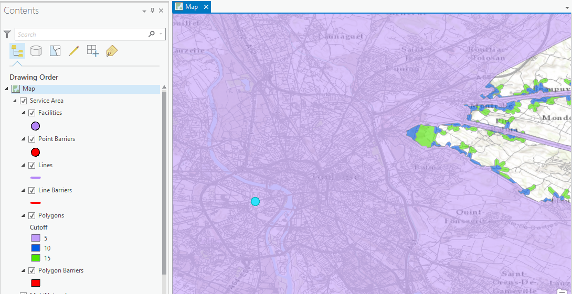Toggle Point Barriers layer checkbox
Screen dimensions: 572x294
click(31, 139)
